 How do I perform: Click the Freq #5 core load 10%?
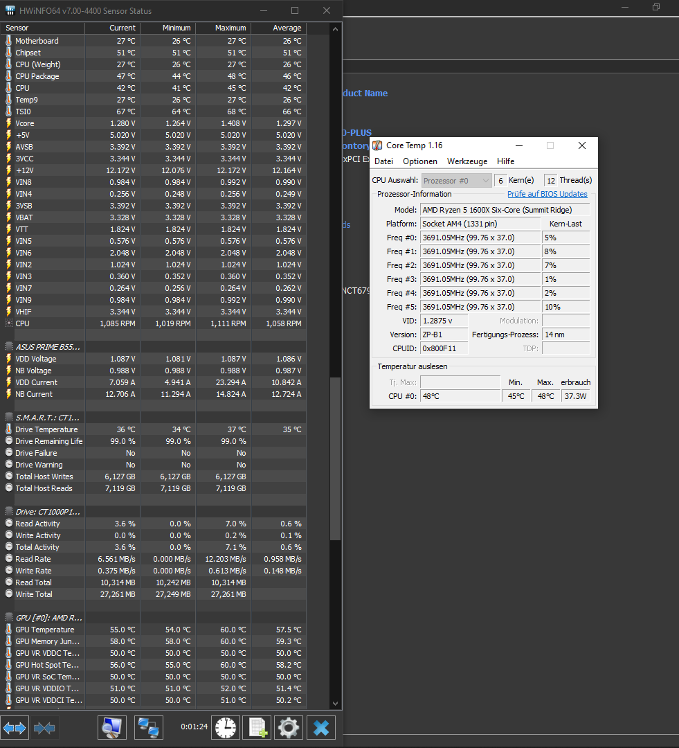coord(566,307)
